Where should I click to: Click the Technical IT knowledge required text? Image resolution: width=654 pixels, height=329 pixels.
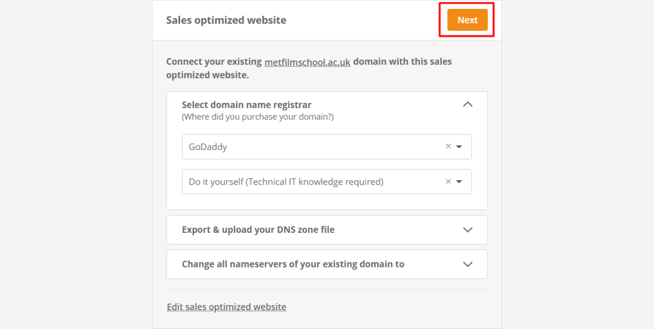point(314,182)
